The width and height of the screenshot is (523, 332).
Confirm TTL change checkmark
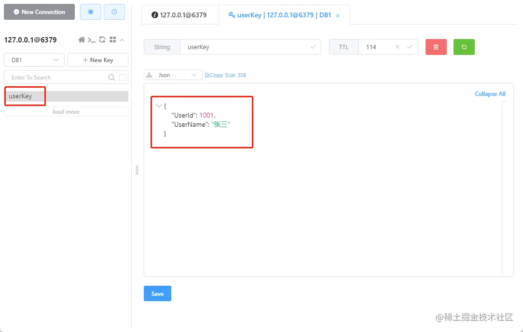click(410, 47)
